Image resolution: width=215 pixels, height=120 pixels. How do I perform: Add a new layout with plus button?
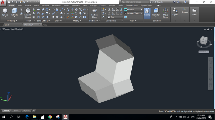[x=34, y=111]
